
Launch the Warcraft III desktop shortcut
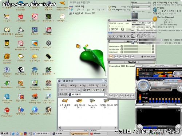coord(48,18)
